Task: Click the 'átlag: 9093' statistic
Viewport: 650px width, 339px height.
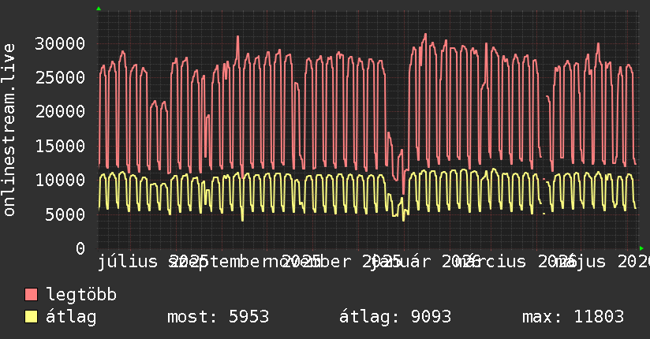Action: coord(395,317)
